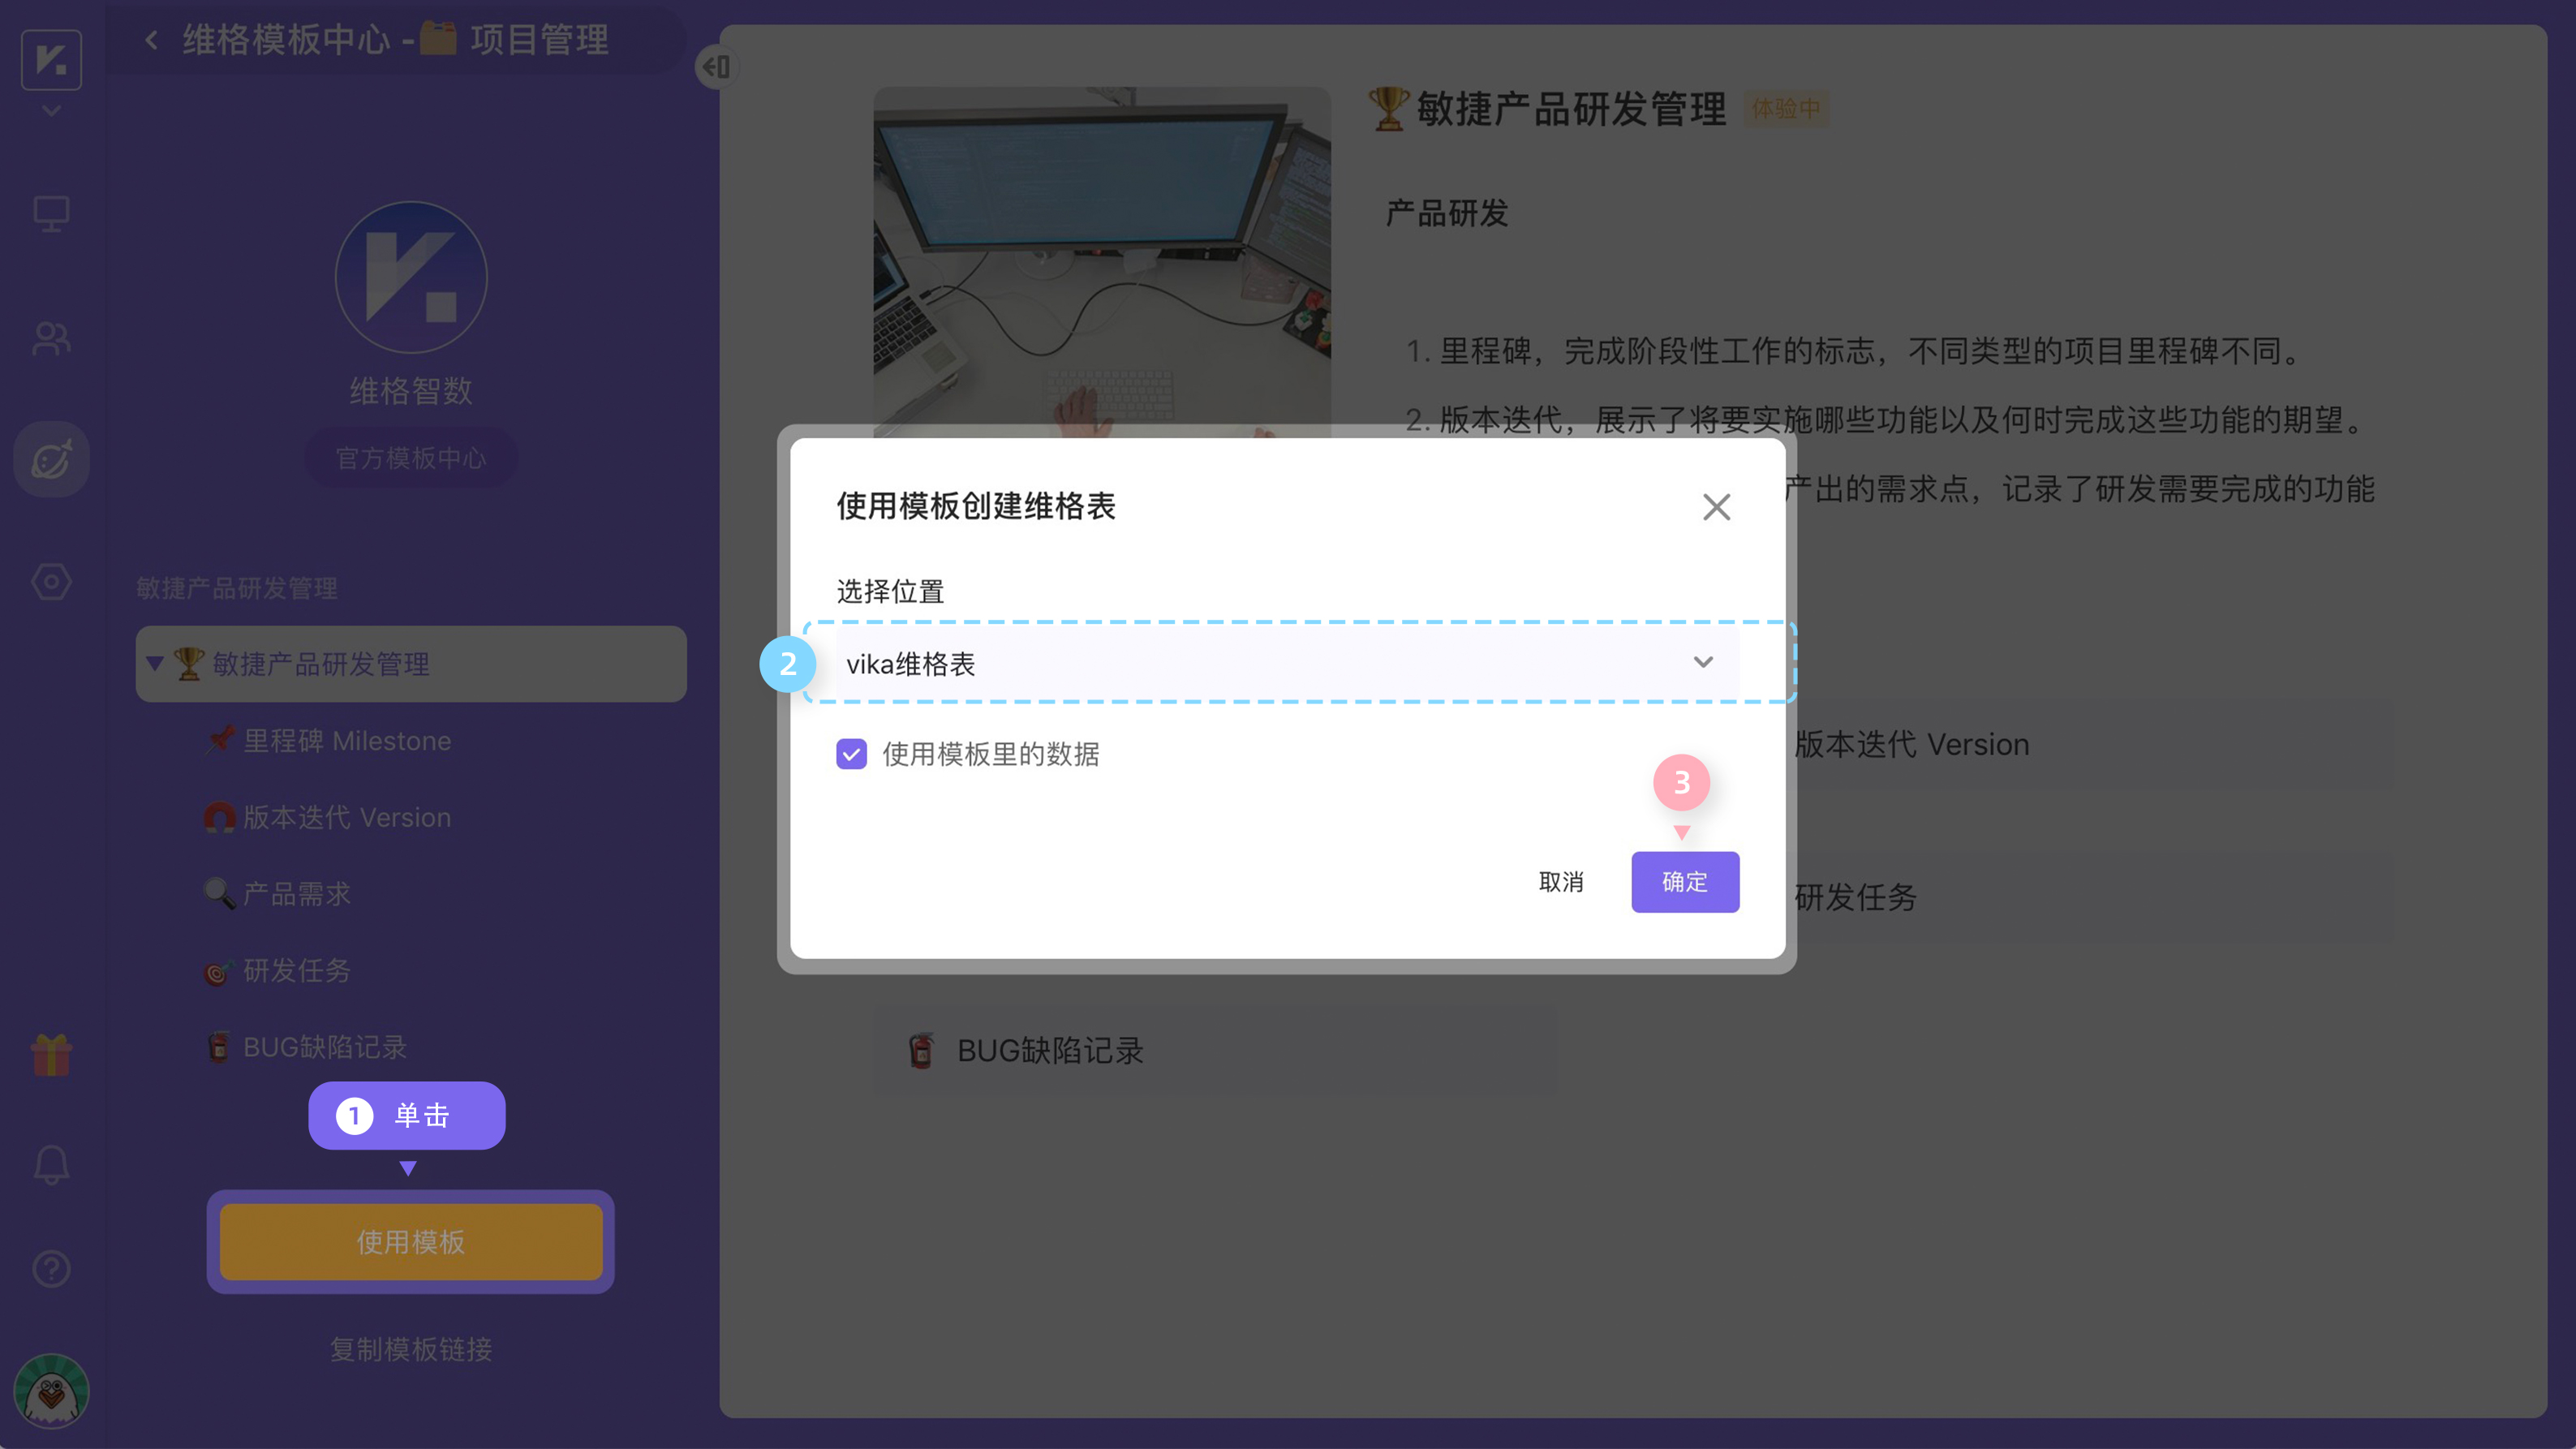2576x1449 pixels.
Task: Select 版本迭代 Version in the tree
Action: click(x=346, y=817)
